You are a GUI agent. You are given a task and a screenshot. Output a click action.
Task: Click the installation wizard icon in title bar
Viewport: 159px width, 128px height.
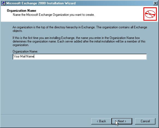pos(3,3)
